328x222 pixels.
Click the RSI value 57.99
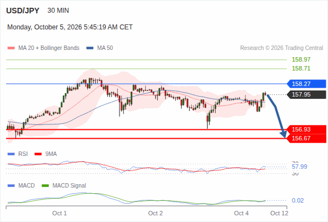point(300,167)
